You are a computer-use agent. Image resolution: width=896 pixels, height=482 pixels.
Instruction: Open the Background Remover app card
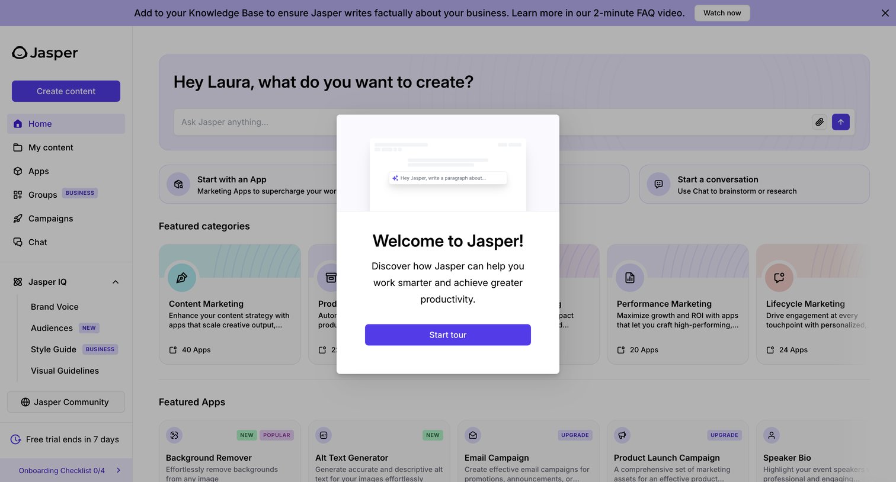click(x=230, y=451)
